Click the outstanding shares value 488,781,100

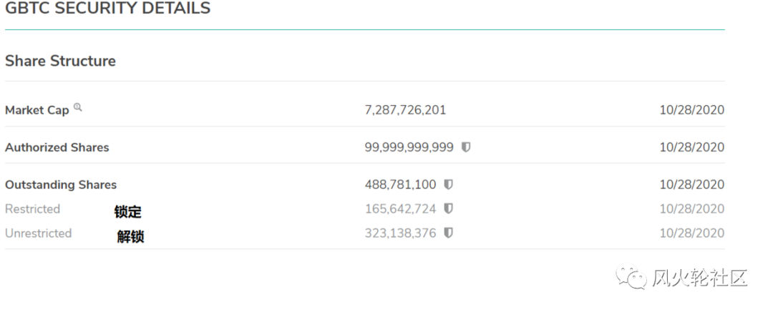coord(400,185)
